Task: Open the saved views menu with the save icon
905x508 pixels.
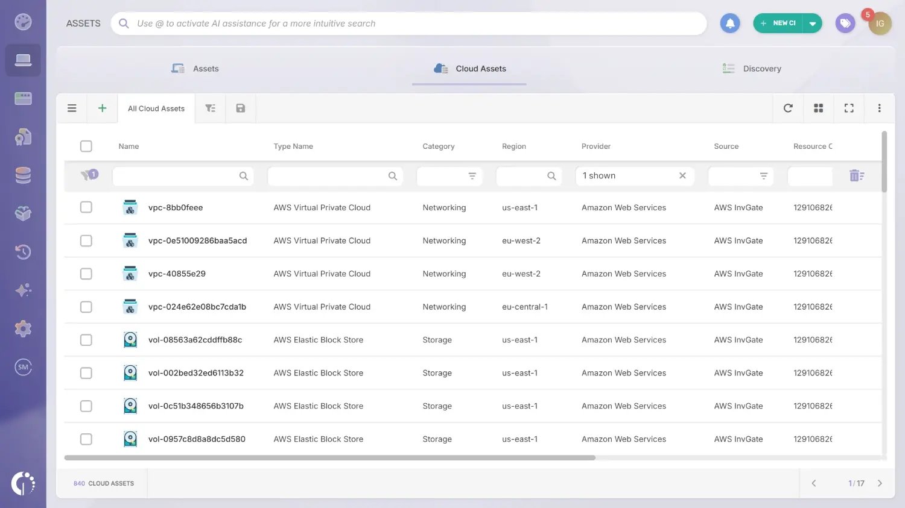Action: coord(240,108)
